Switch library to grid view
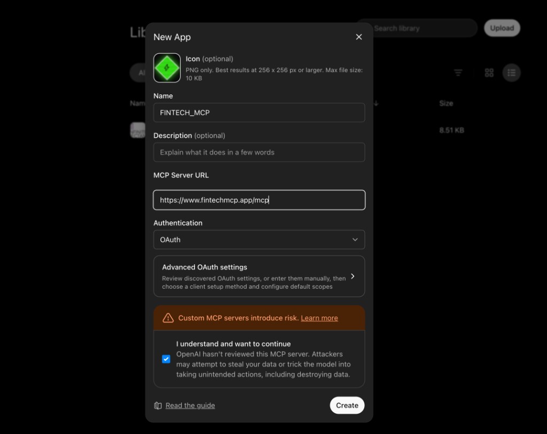Viewport: 547px width, 434px height. [x=489, y=73]
